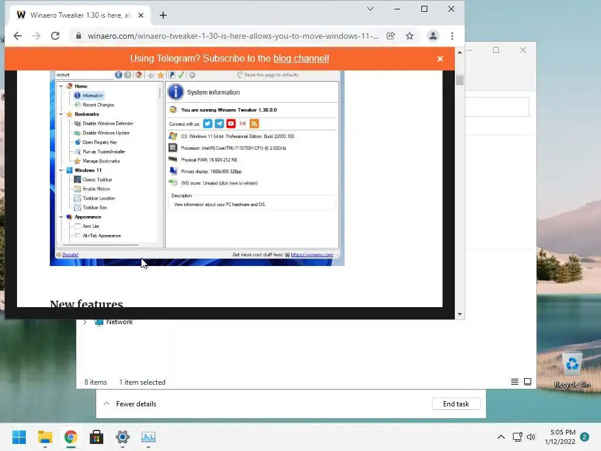Open volume control tray icon

531,437
